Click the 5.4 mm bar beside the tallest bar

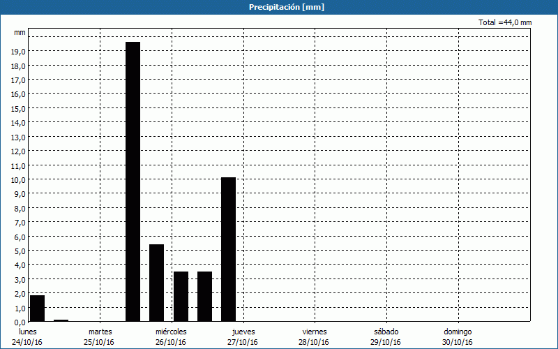(156, 283)
